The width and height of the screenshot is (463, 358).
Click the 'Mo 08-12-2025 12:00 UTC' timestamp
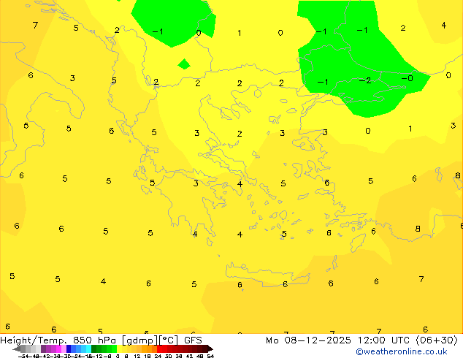point(338,340)
